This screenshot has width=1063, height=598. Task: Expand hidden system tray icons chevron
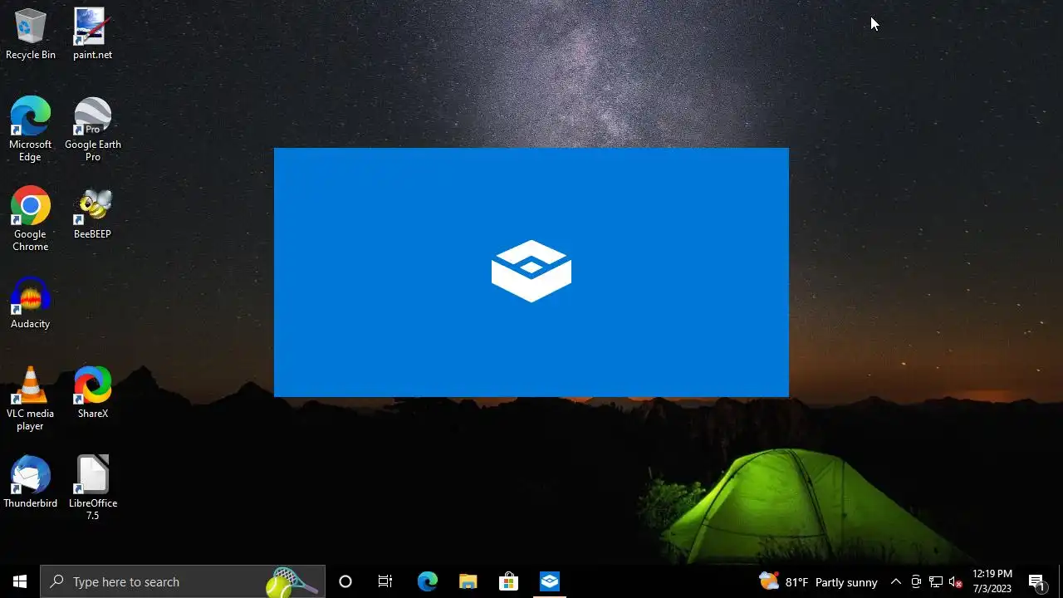click(x=895, y=581)
